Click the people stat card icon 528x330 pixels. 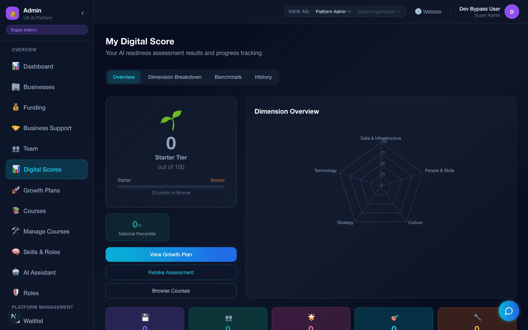(228, 318)
